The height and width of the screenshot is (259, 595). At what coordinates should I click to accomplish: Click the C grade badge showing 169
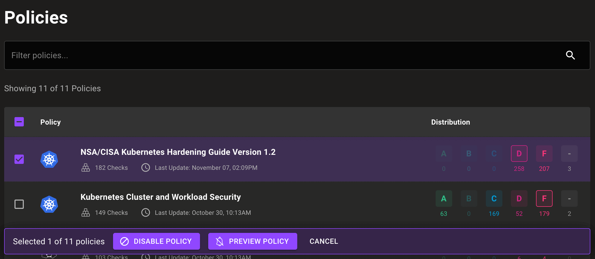coord(494,199)
